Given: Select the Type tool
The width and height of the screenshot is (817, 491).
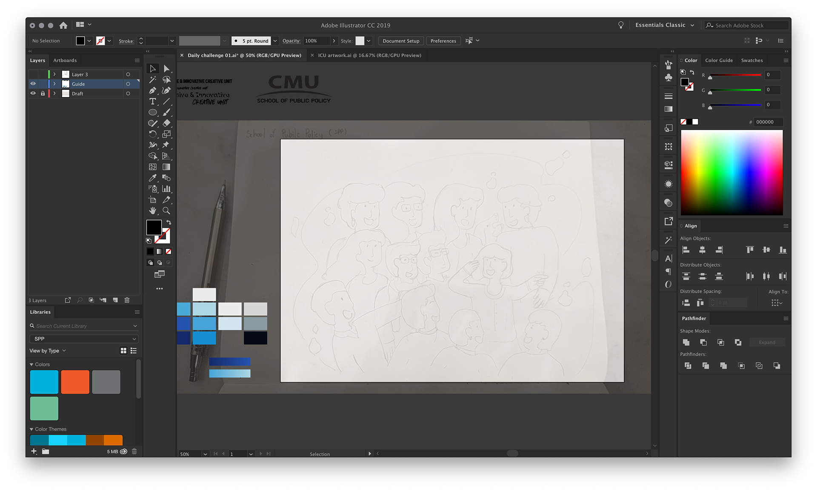Looking at the screenshot, I should (x=152, y=101).
